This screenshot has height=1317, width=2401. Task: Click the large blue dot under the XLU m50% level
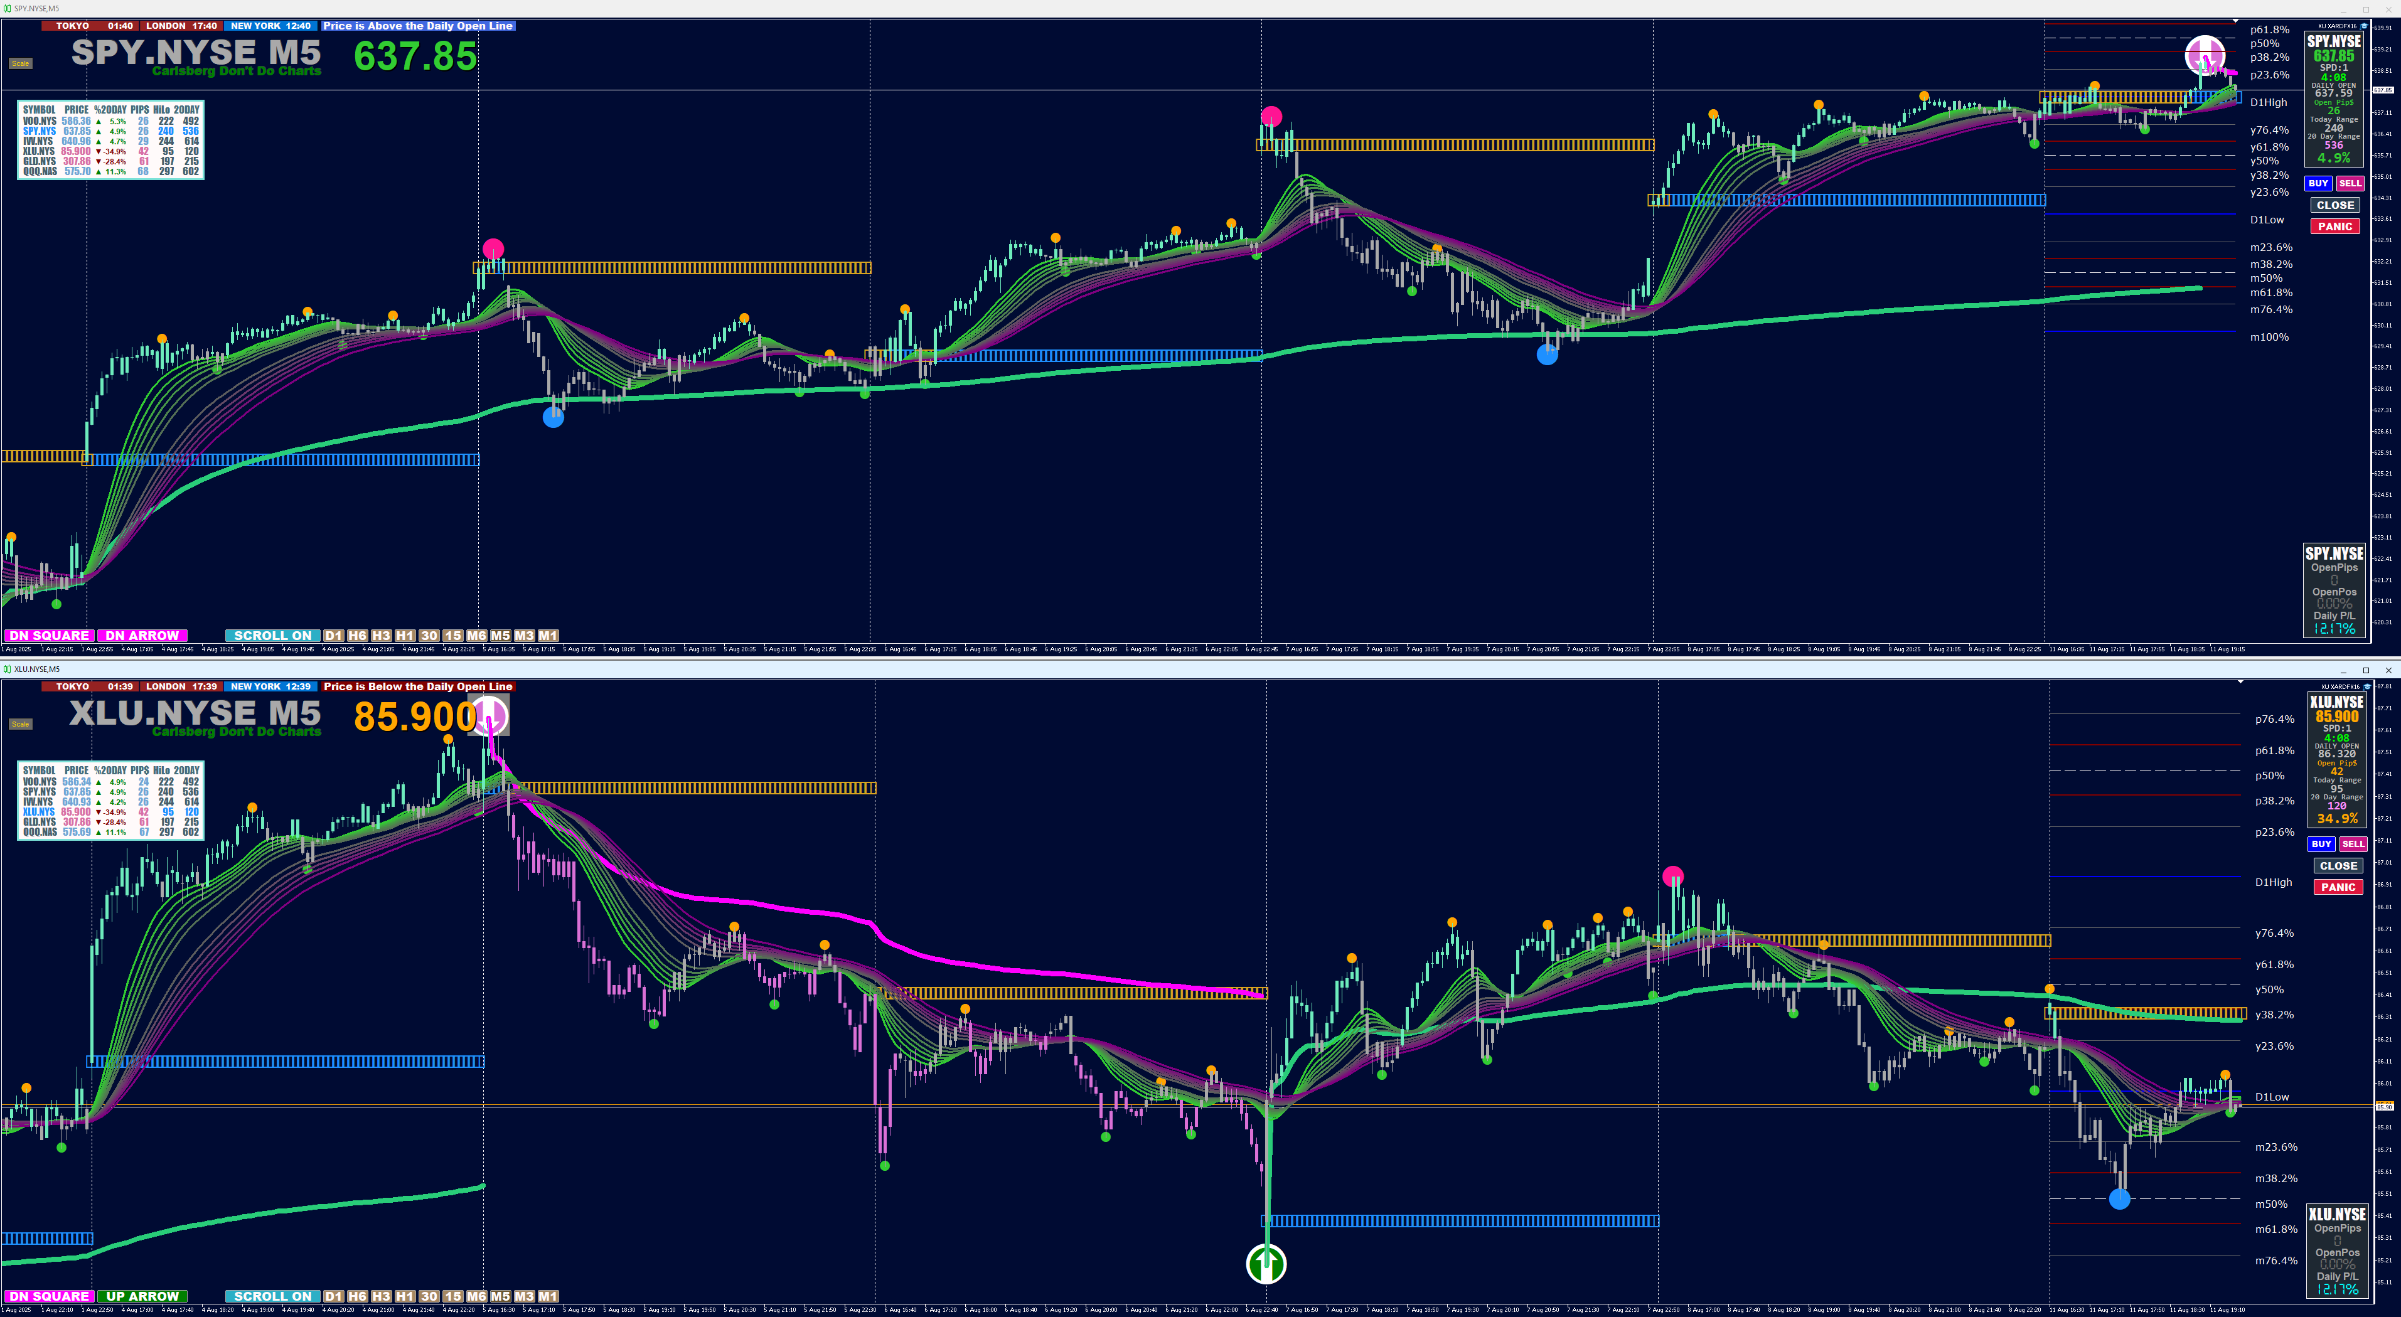click(2119, 1198)
